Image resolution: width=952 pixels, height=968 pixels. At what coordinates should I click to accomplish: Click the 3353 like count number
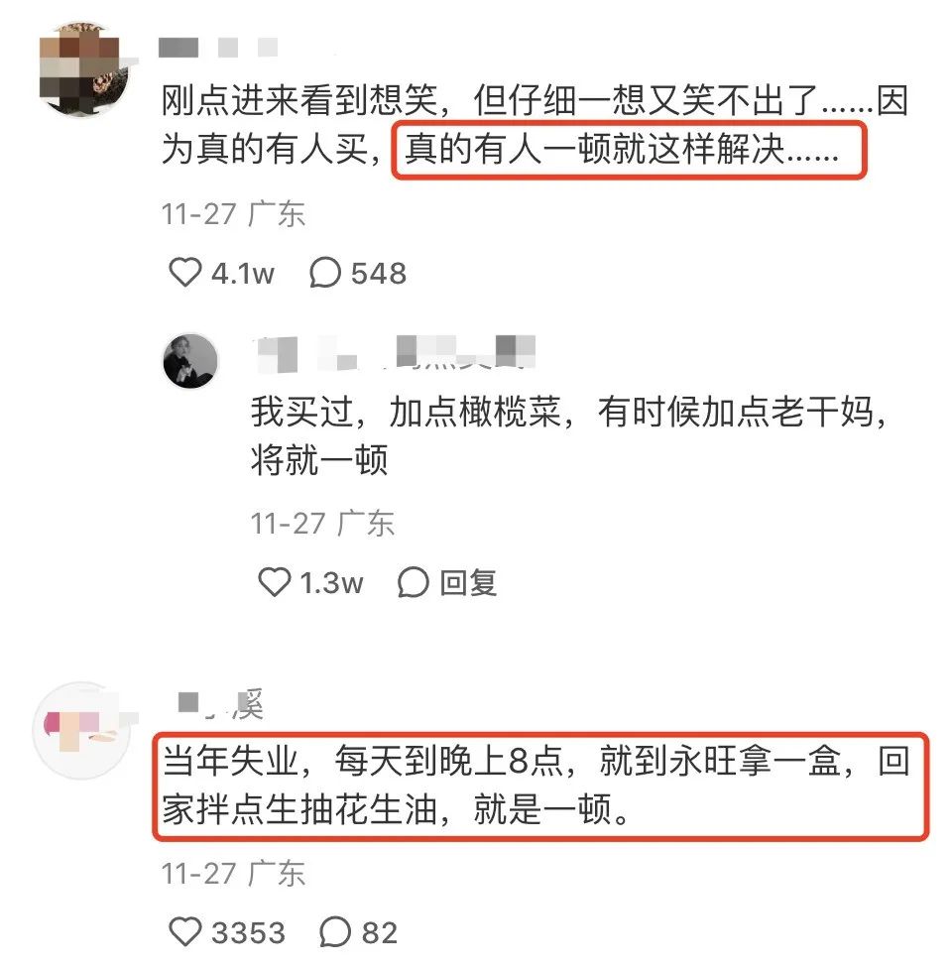[x=248, y=932]
